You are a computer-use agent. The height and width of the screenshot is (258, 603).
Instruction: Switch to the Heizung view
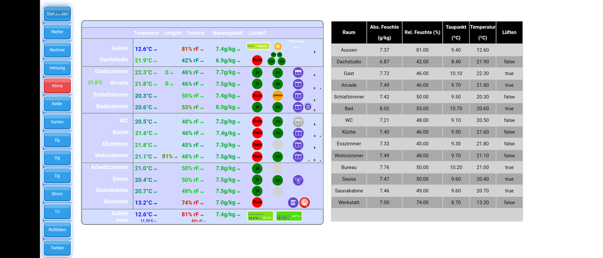(57, 68)
